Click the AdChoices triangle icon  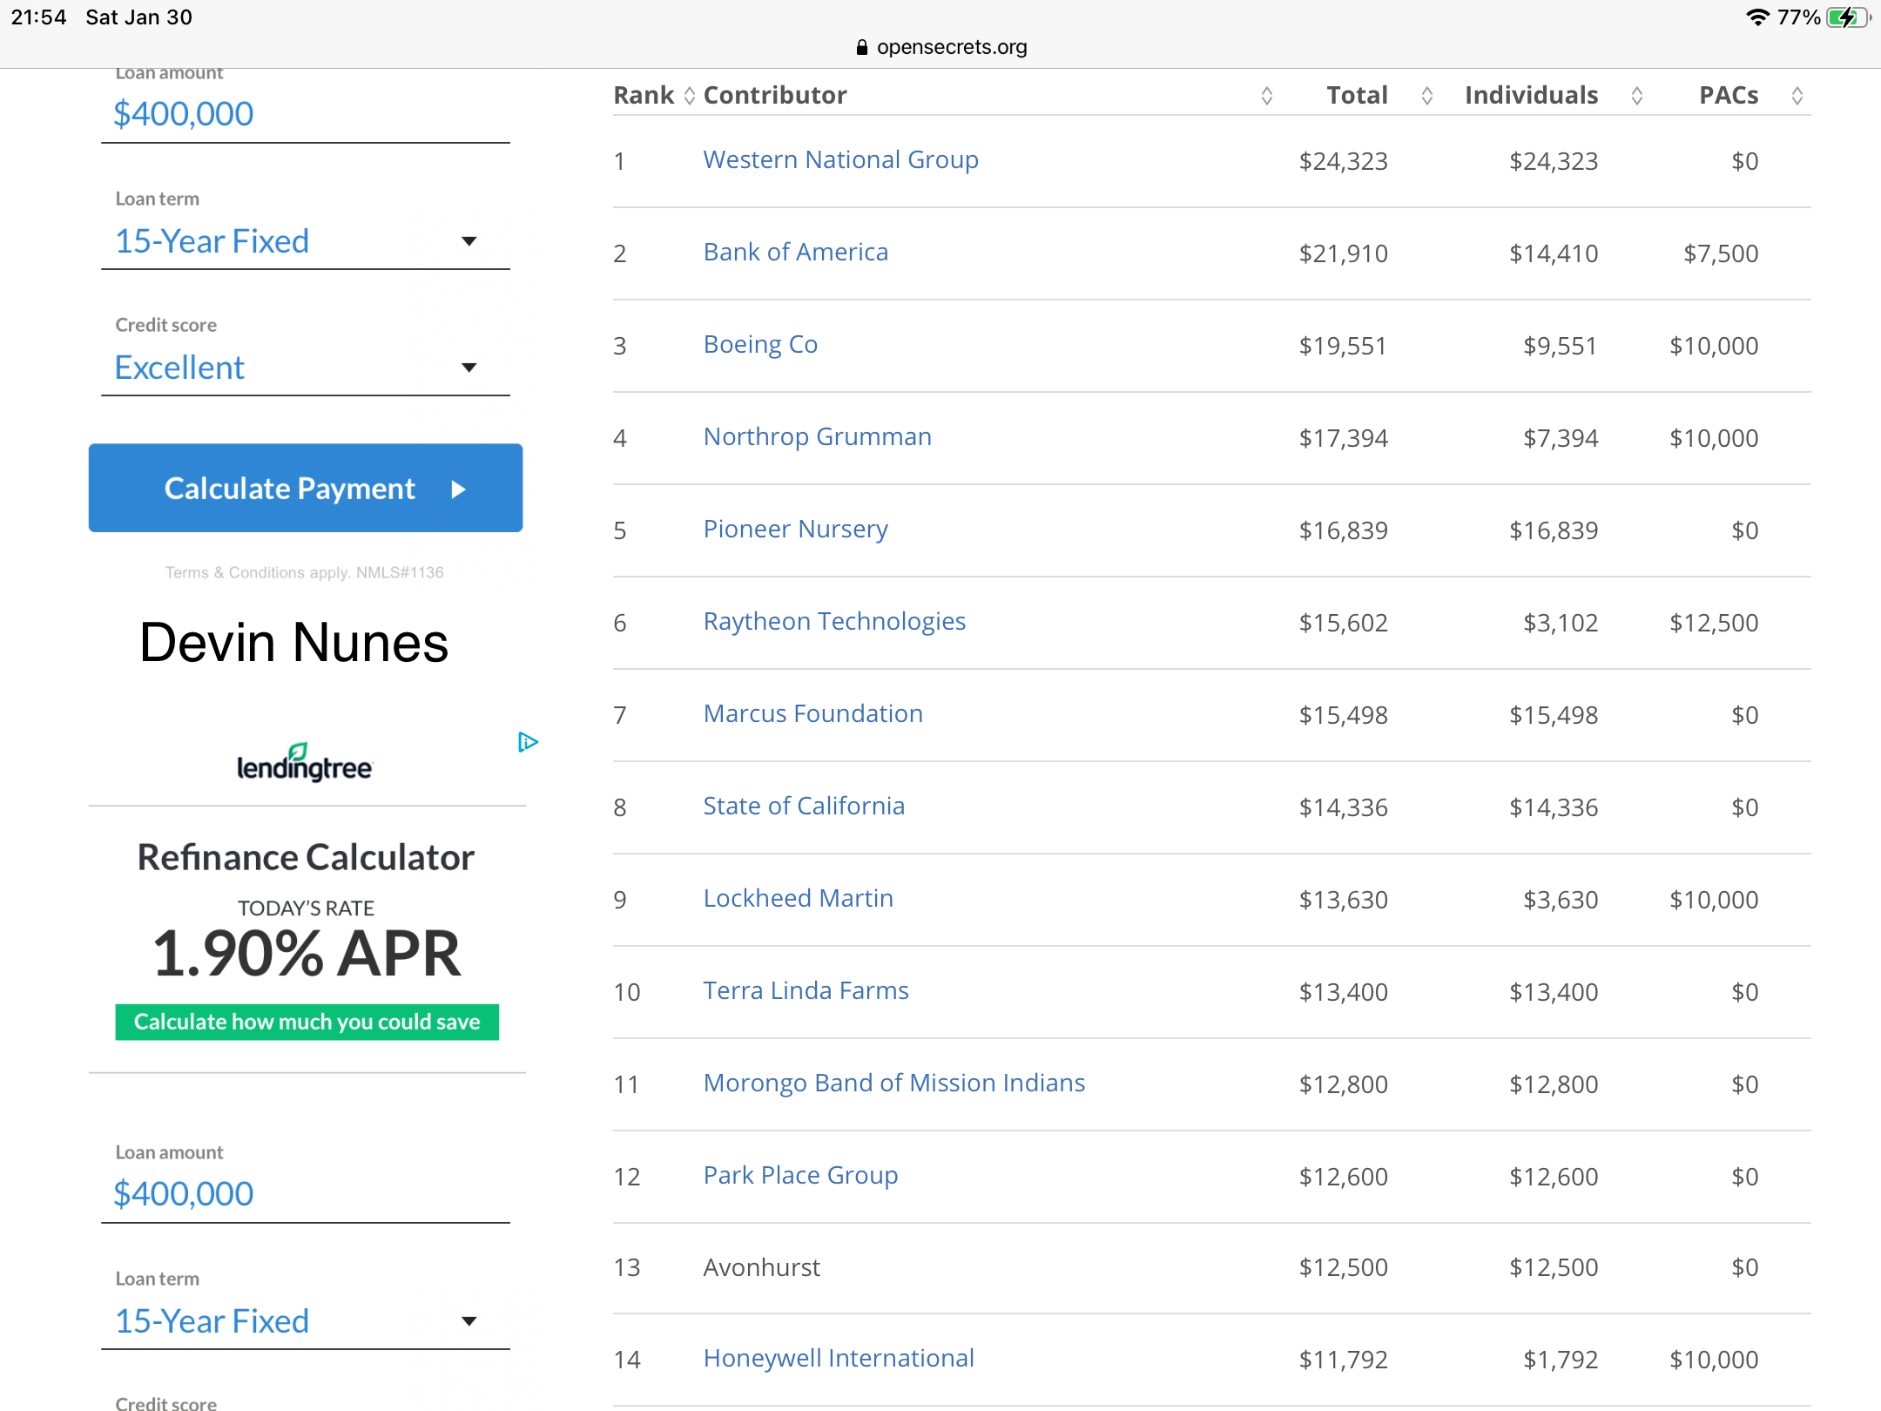(527, 742)
